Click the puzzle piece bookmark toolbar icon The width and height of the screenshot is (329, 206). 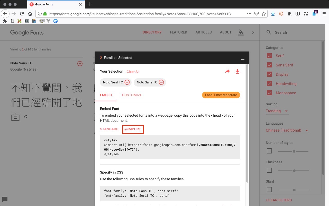(x=5, y=21)
